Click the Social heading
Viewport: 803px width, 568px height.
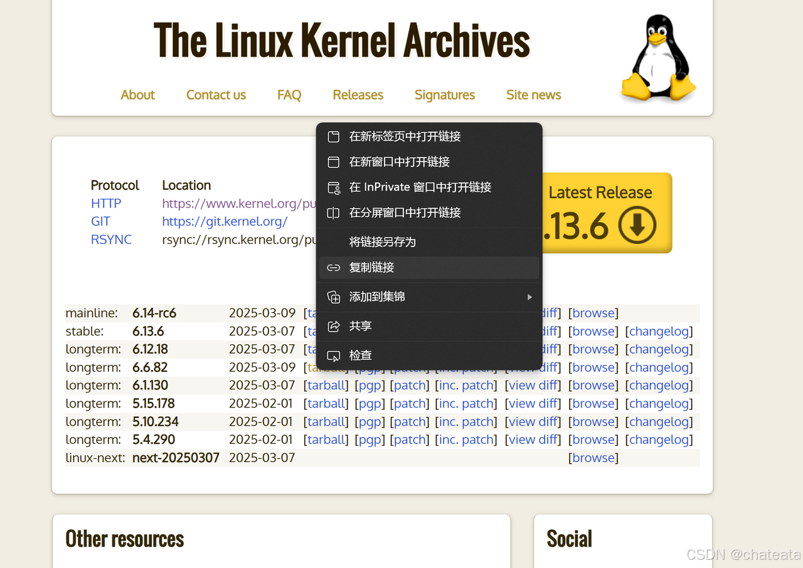tap(569, 539)
